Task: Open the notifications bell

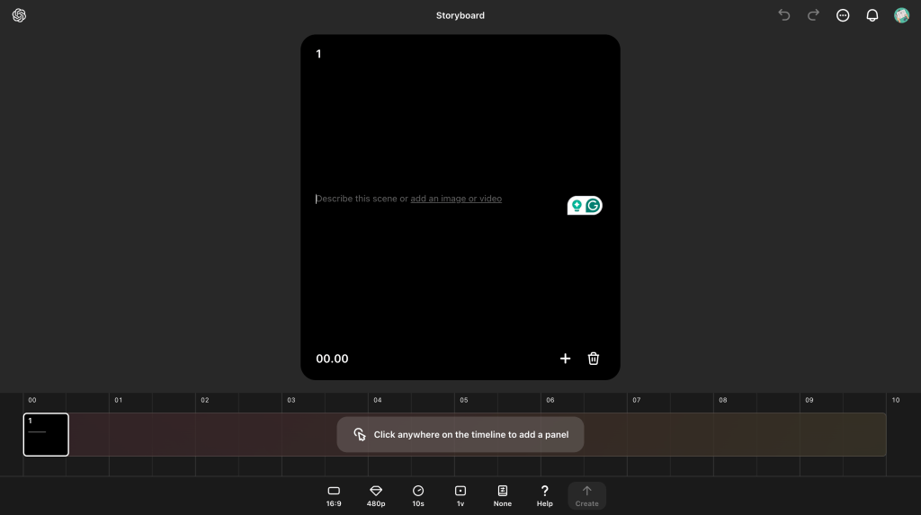Action: coord(872,15)
